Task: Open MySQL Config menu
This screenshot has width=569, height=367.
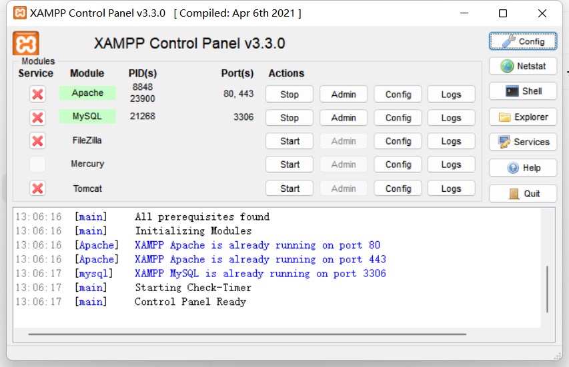Action: click(x=398, y=117)
